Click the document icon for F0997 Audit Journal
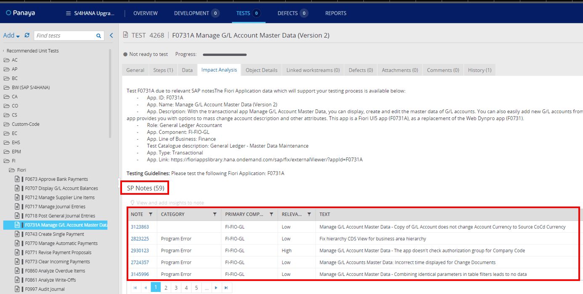Screen dimensions: 583x294 [x=17, y=289]
